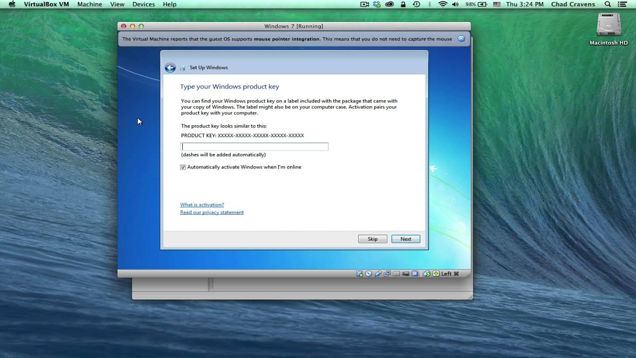Open the Help menu
Screen dimensions: 636x358
pos(169,4)
